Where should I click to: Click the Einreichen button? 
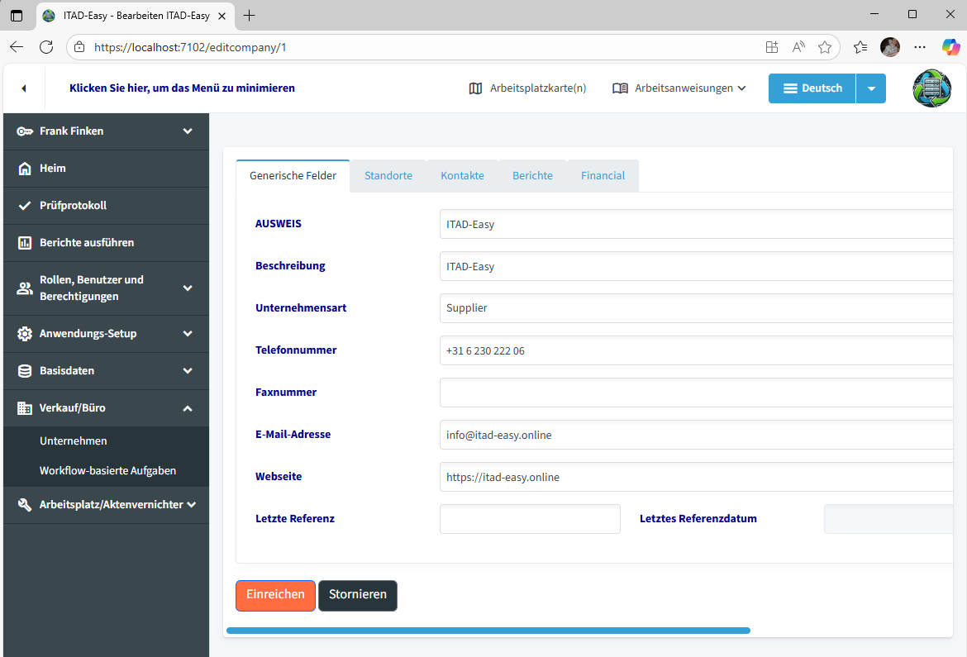coord(276,595)
